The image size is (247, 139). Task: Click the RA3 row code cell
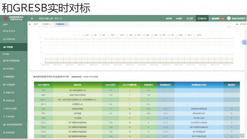tap(43, 109)
